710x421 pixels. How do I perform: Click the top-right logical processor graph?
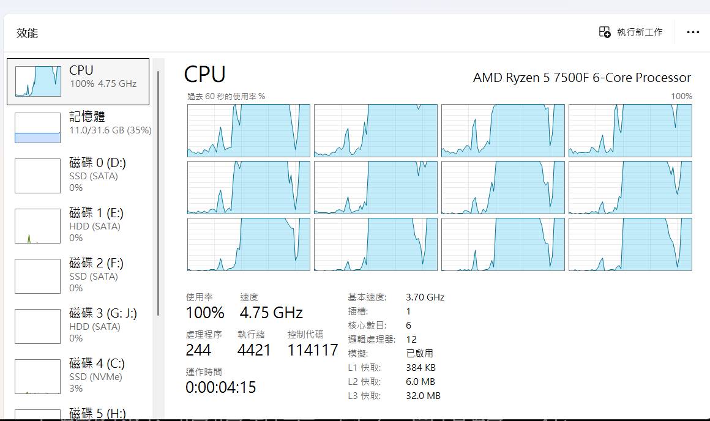coord(630,130)
